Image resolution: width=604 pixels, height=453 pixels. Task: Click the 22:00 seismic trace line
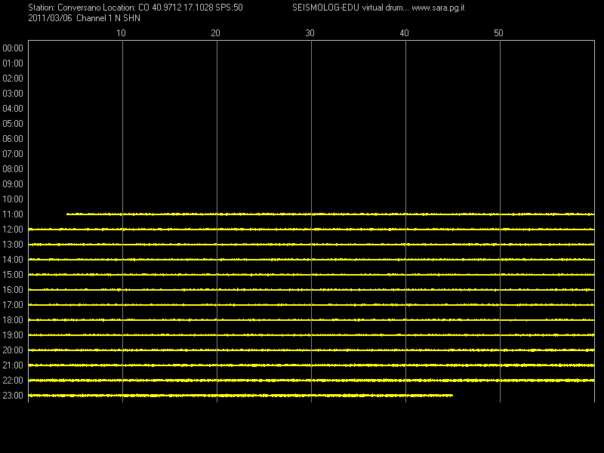pos(311,381)
